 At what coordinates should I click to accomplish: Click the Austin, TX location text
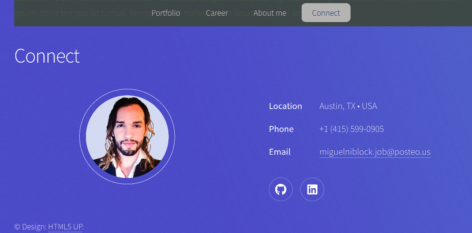coord(338,106)
